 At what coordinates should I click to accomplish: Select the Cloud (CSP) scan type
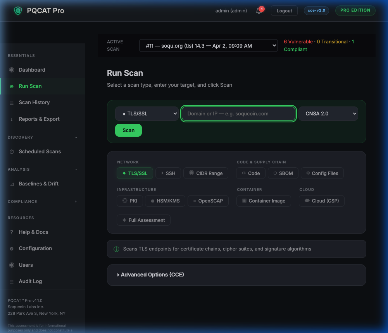coord(321,201)
